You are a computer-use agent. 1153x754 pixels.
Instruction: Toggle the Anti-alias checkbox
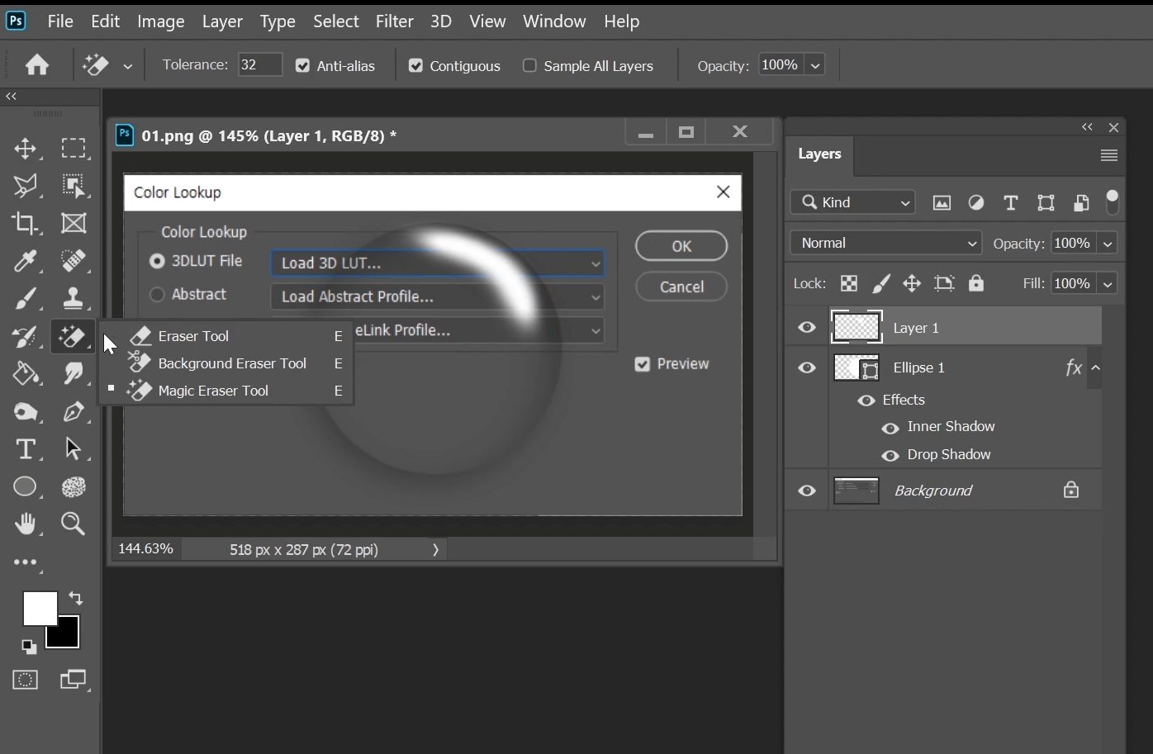[x=302, y=66]
